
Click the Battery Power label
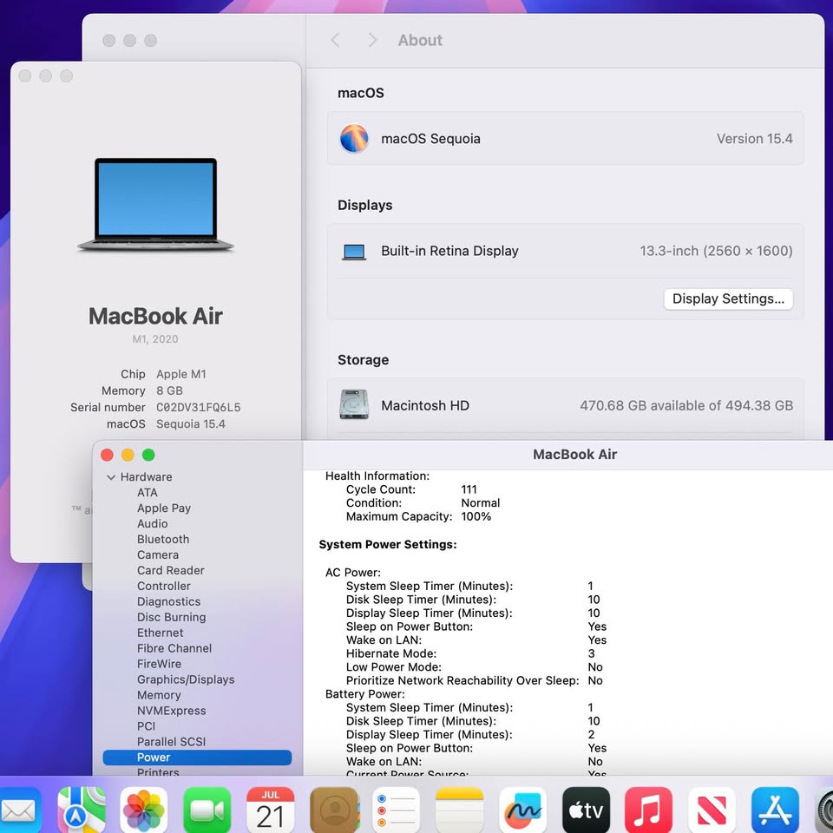pyautogui.click(x=365, y=694)
